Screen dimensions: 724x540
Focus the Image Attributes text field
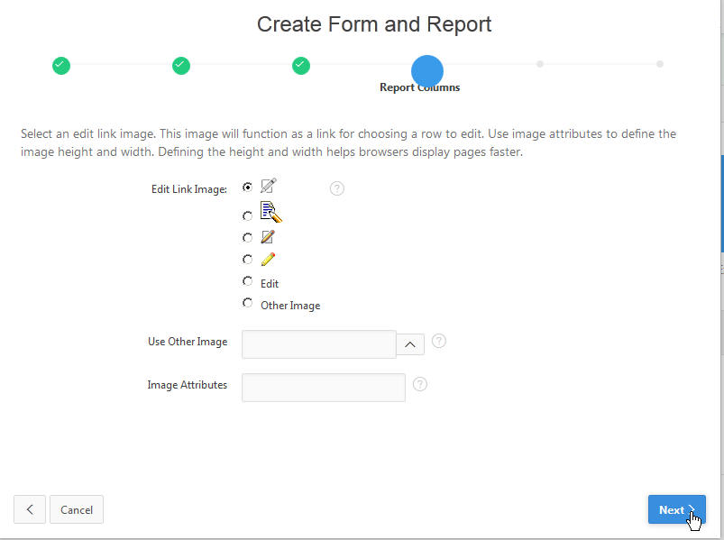324,387
